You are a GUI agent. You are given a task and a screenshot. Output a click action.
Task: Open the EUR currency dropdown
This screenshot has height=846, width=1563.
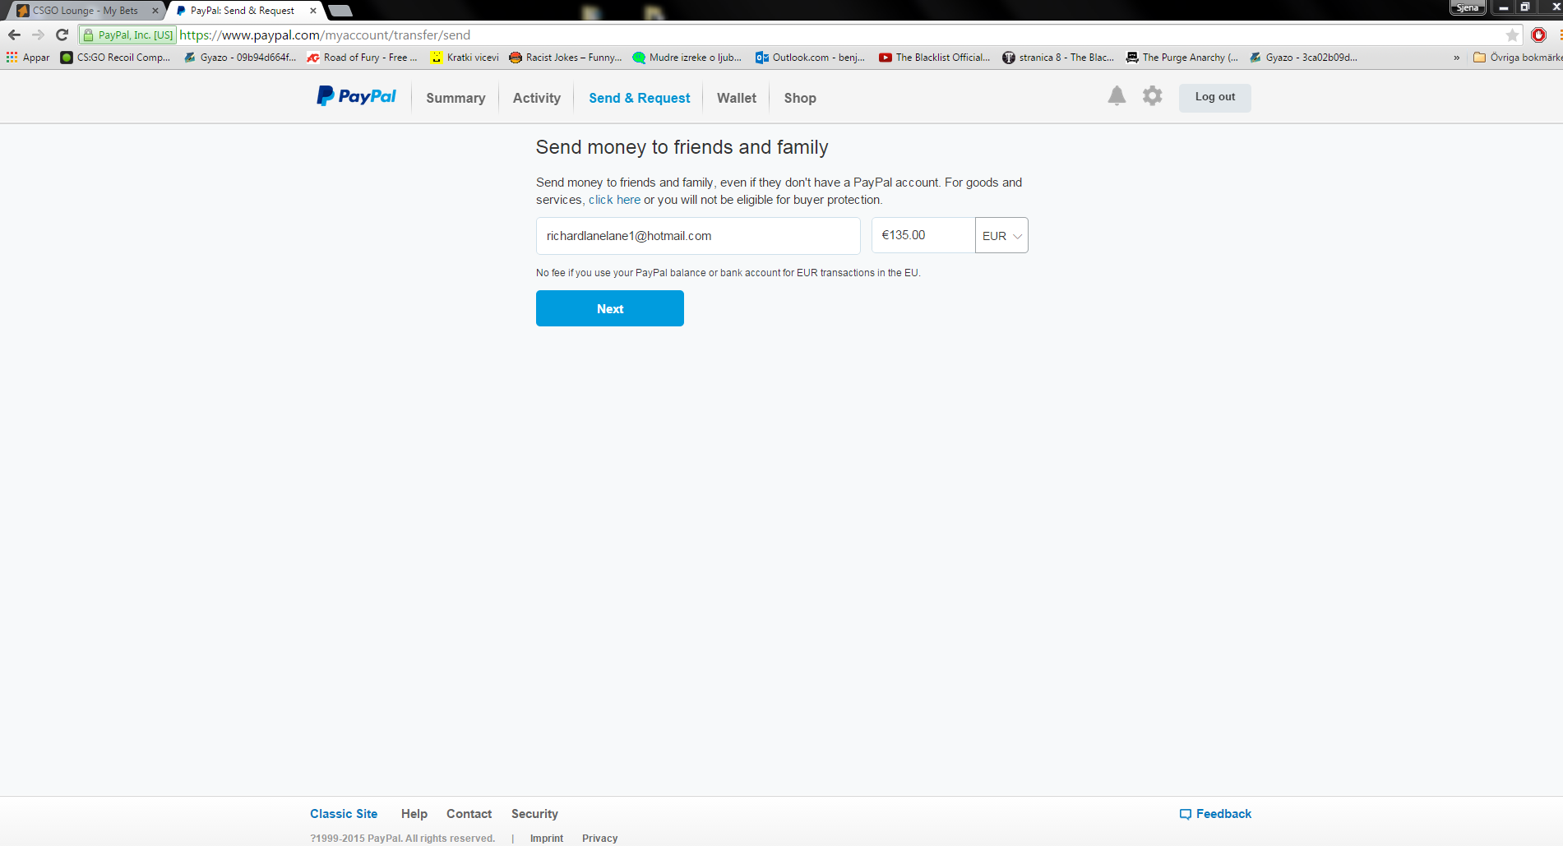(x=1001, y=236)
